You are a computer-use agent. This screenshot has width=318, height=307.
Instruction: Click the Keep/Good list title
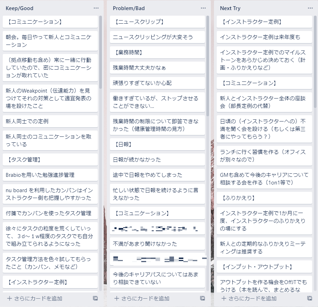[x=19, y=8]
